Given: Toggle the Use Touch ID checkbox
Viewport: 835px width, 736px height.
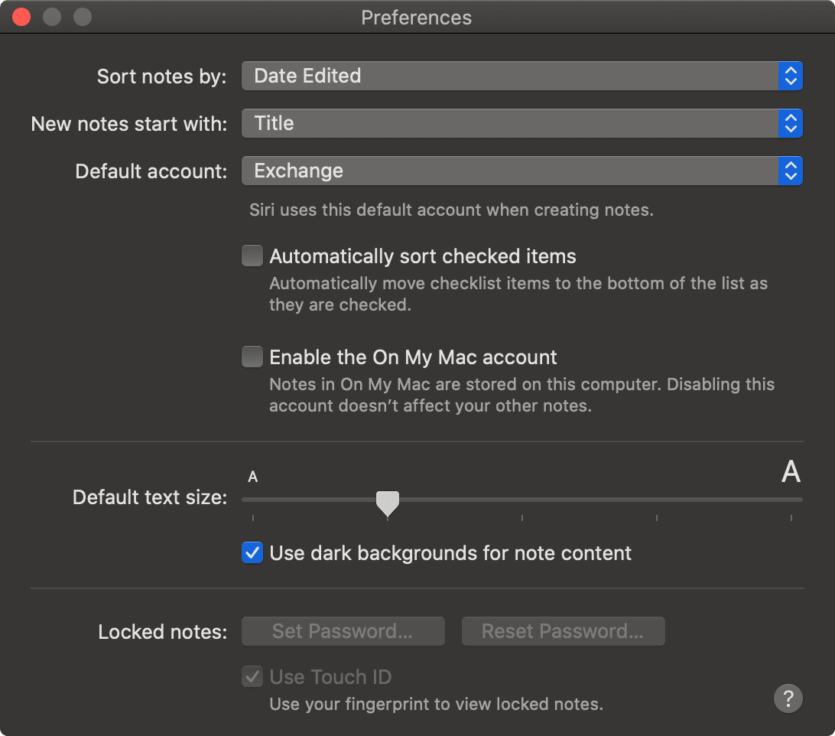Looking at the screenshot, I should (x=252, y=676).
